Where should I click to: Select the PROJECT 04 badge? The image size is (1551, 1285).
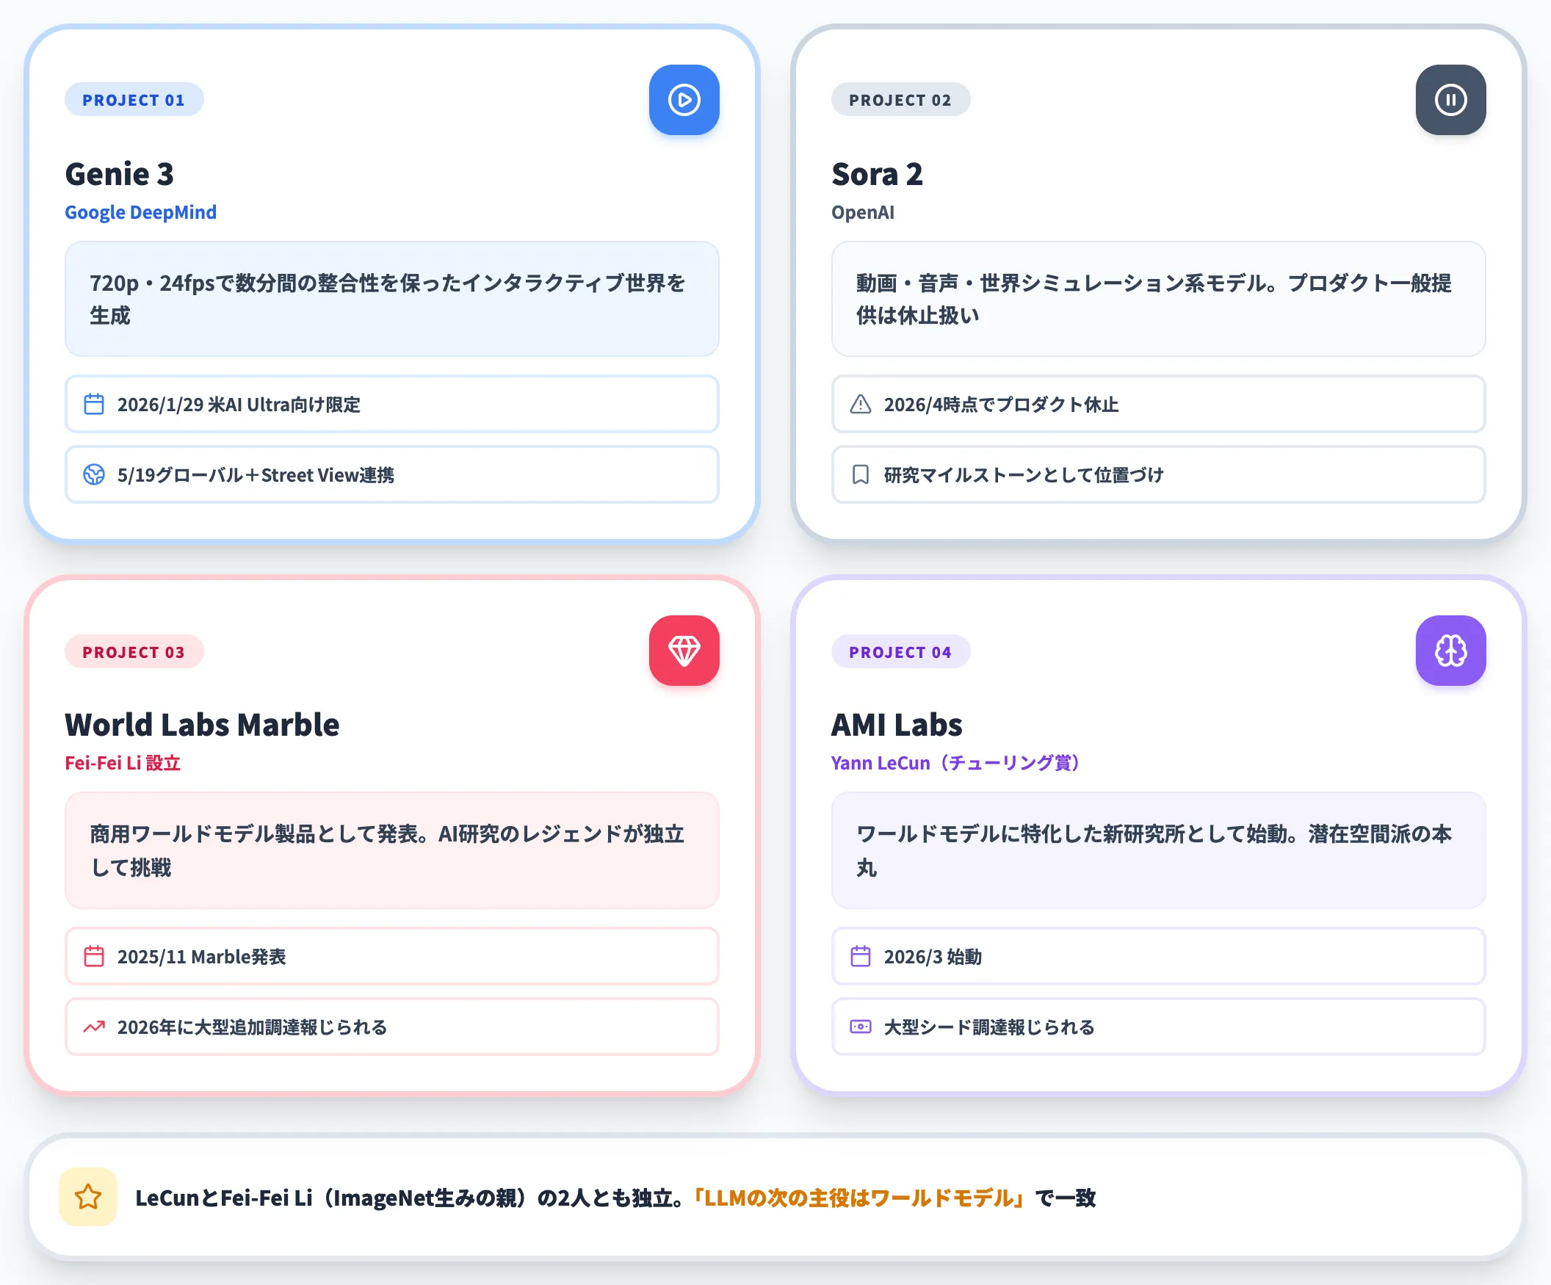click(x=900, y=651)
